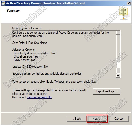Click the empty scrollbar track below thumb
This screenshot has width=132, height=125.
118,66
